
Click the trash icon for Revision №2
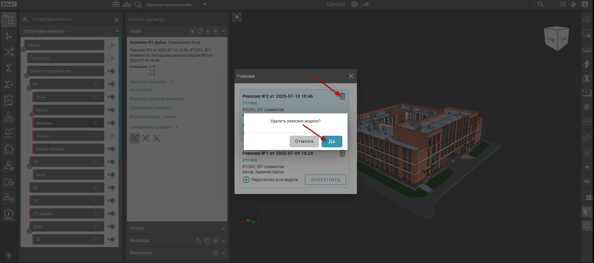342,96
